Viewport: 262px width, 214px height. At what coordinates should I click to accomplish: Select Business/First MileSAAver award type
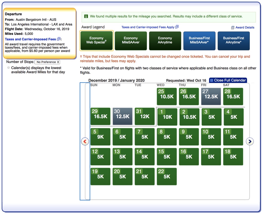point(199,41)
